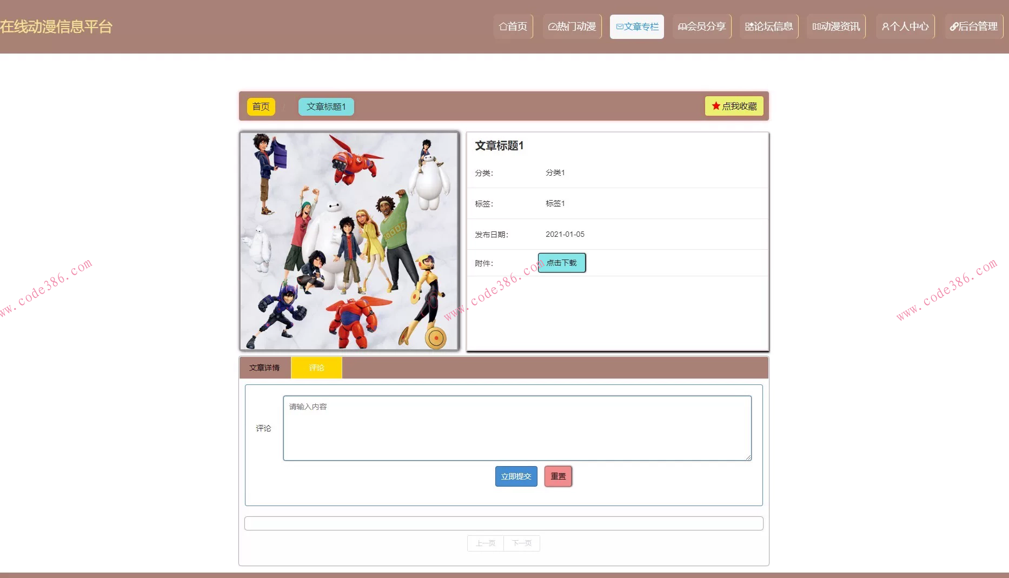Click the person icon on 个人中心
This screenshot has height=578, width=1009.
885,25
